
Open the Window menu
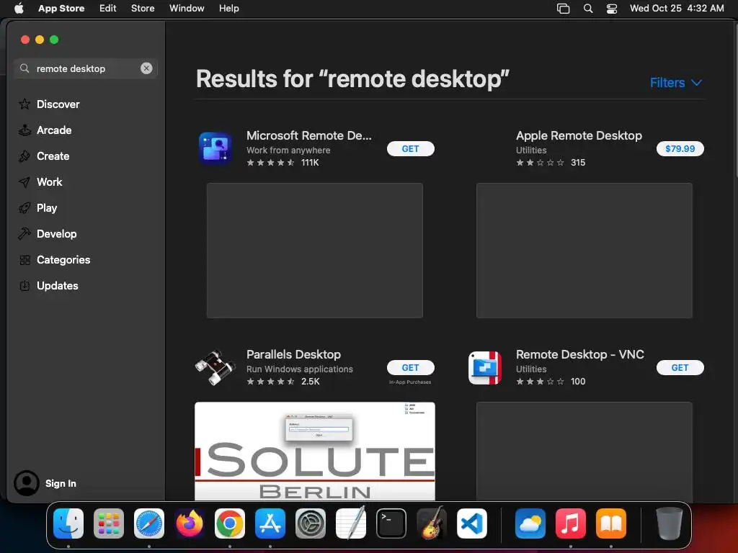187,9
